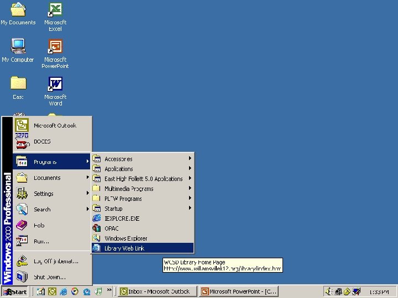Show hidden Quick Launch items chevron
Screen dimensions: 398x298
tap(109, 290)
